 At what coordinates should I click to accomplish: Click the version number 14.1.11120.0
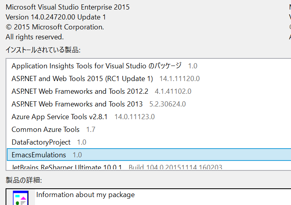(x=180, y=79)
